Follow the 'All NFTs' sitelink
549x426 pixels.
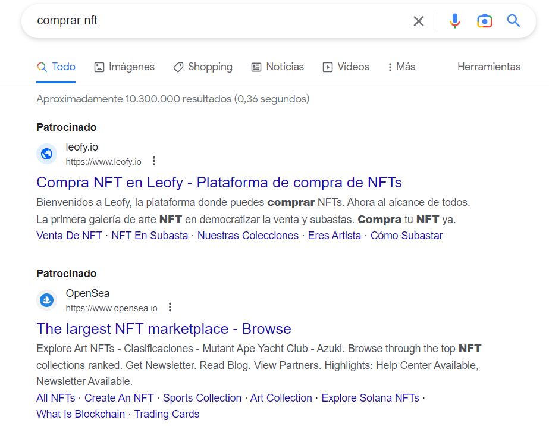[56, 398]
